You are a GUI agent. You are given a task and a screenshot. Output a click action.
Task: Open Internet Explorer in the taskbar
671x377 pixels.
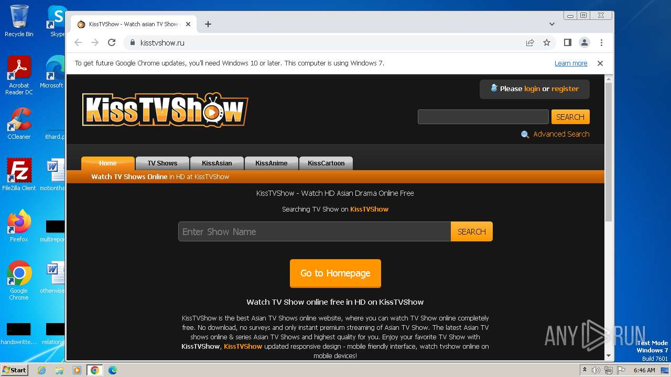[41, 370]
